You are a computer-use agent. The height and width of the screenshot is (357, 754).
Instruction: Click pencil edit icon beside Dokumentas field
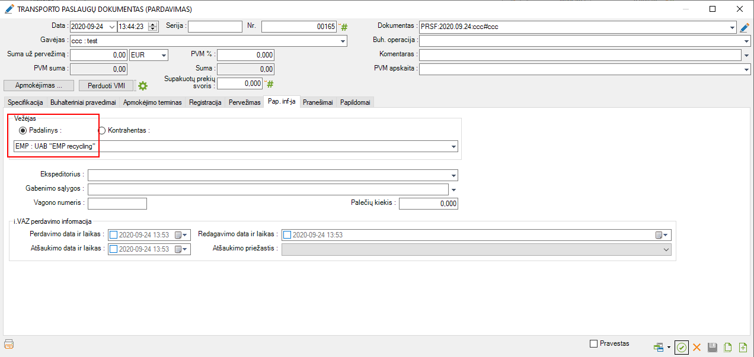[x=745, y=27]
